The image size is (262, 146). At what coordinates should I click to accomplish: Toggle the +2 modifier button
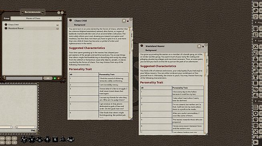click(x=8, y=138)
